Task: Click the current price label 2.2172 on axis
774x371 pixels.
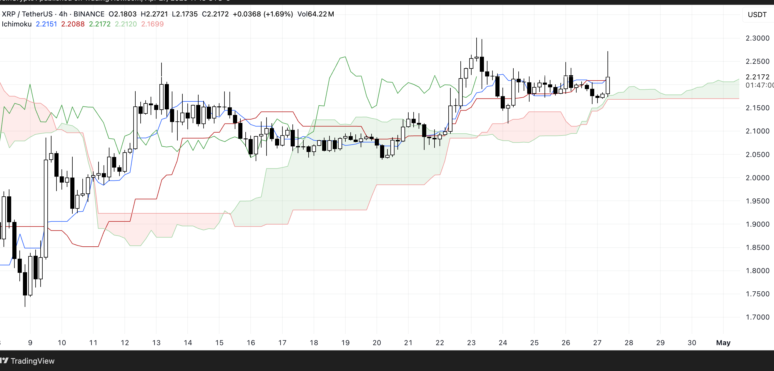Action: click(x=758, y=77)
